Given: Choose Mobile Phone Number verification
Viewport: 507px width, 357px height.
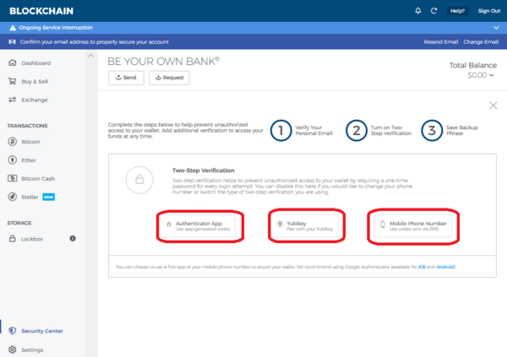Looking at the screenshot, I should pyautogui.click(x=413, y=226).
